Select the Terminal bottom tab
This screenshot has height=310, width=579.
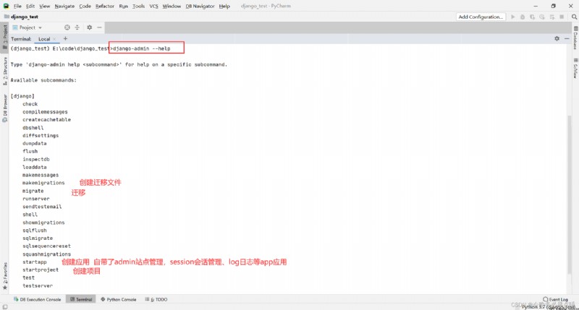(x=81, y=299)
